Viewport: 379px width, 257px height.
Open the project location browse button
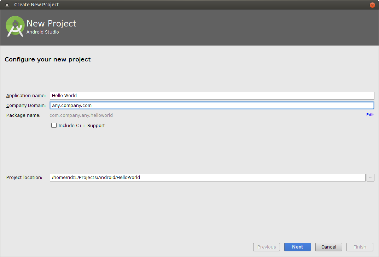click(371, 178)
